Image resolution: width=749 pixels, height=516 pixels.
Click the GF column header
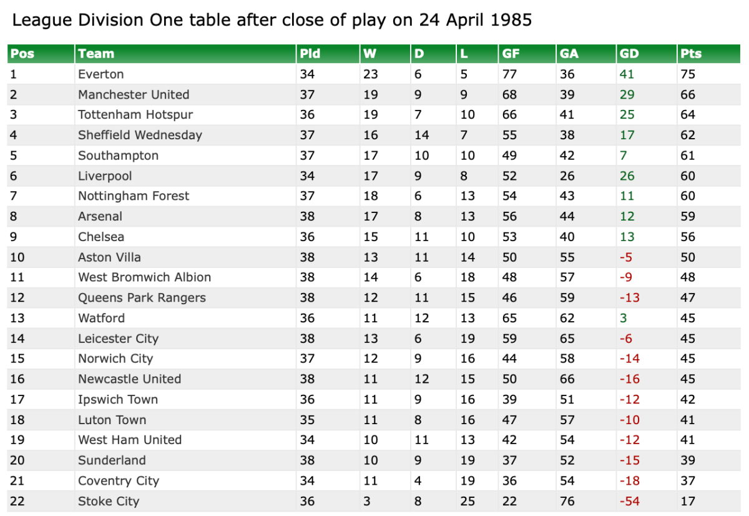click(511, 54)
